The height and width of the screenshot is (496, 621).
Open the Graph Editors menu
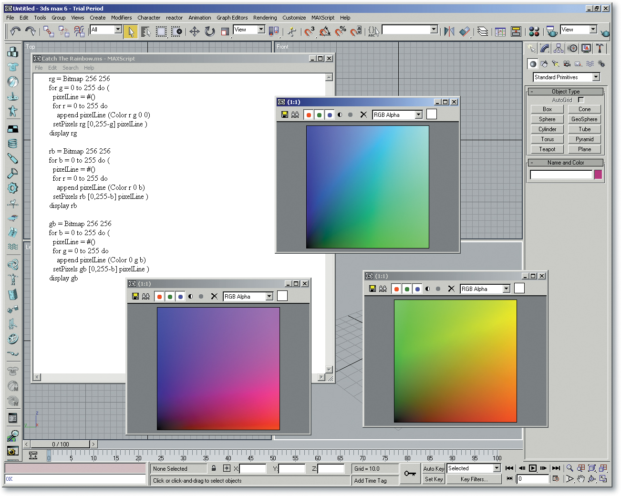(232, 18)
